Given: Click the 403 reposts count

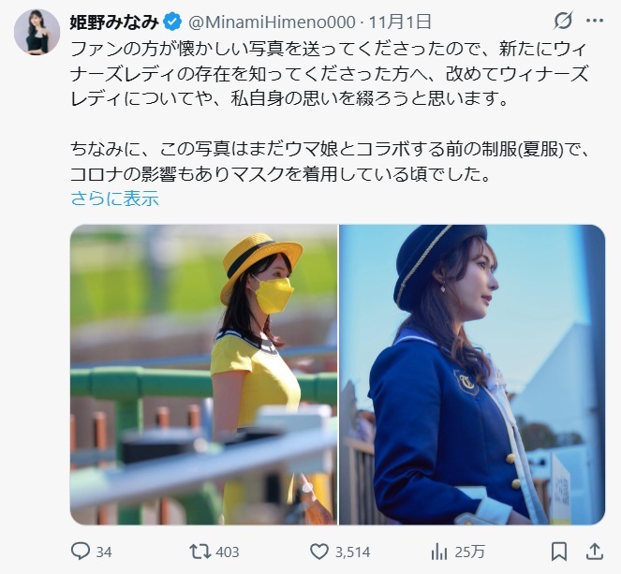Looking at the screenshot, I should tap(228, 552).
